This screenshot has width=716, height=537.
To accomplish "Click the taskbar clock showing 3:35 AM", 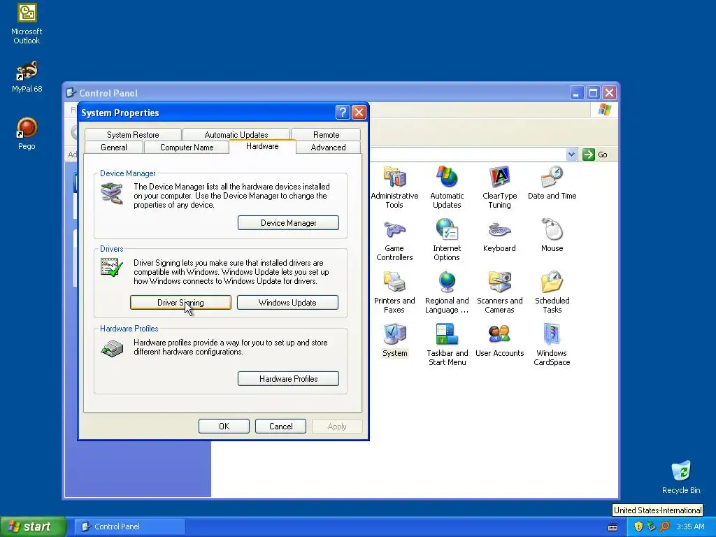I will click(x=690, y=527).
